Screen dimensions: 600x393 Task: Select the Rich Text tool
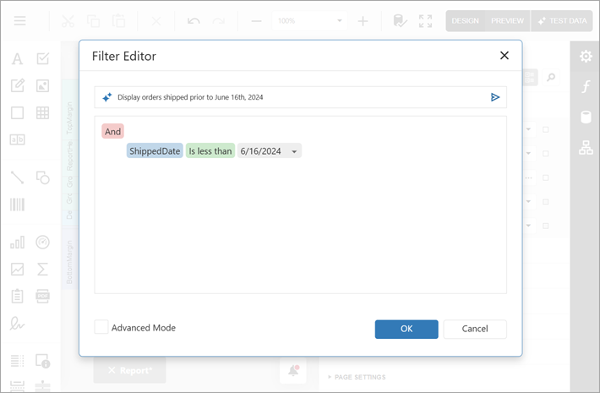[17, 85]
